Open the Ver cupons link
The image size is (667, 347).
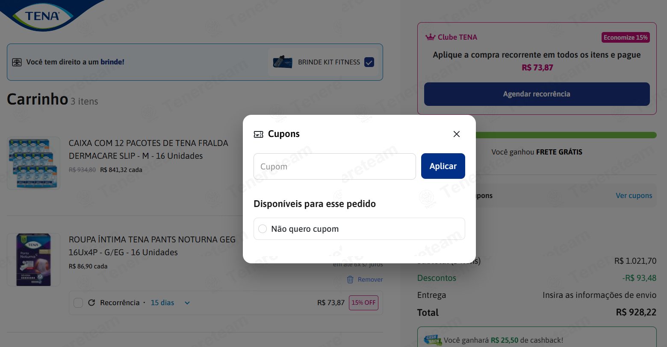pyautogui.click(x=634, y=195)
